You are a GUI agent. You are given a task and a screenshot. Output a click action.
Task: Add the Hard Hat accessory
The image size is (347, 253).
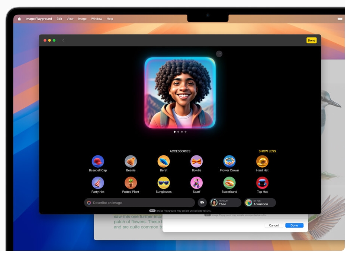pyautogui.click(x=262, y=161)
